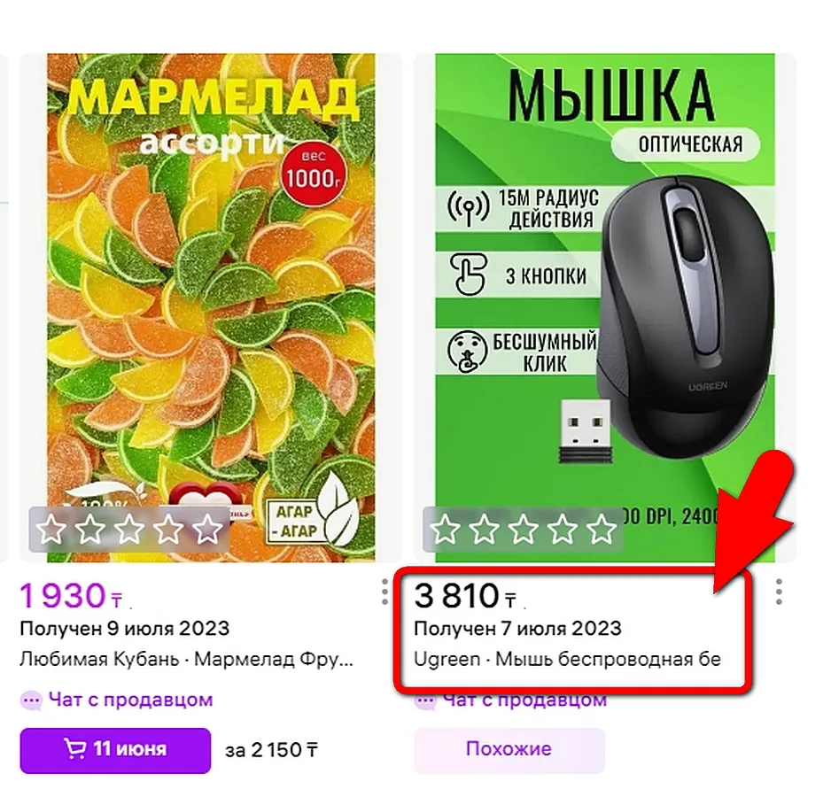Open the three-dot menu for the Ugreen mouse
The image size is (831, 797).
coord(779,591)
